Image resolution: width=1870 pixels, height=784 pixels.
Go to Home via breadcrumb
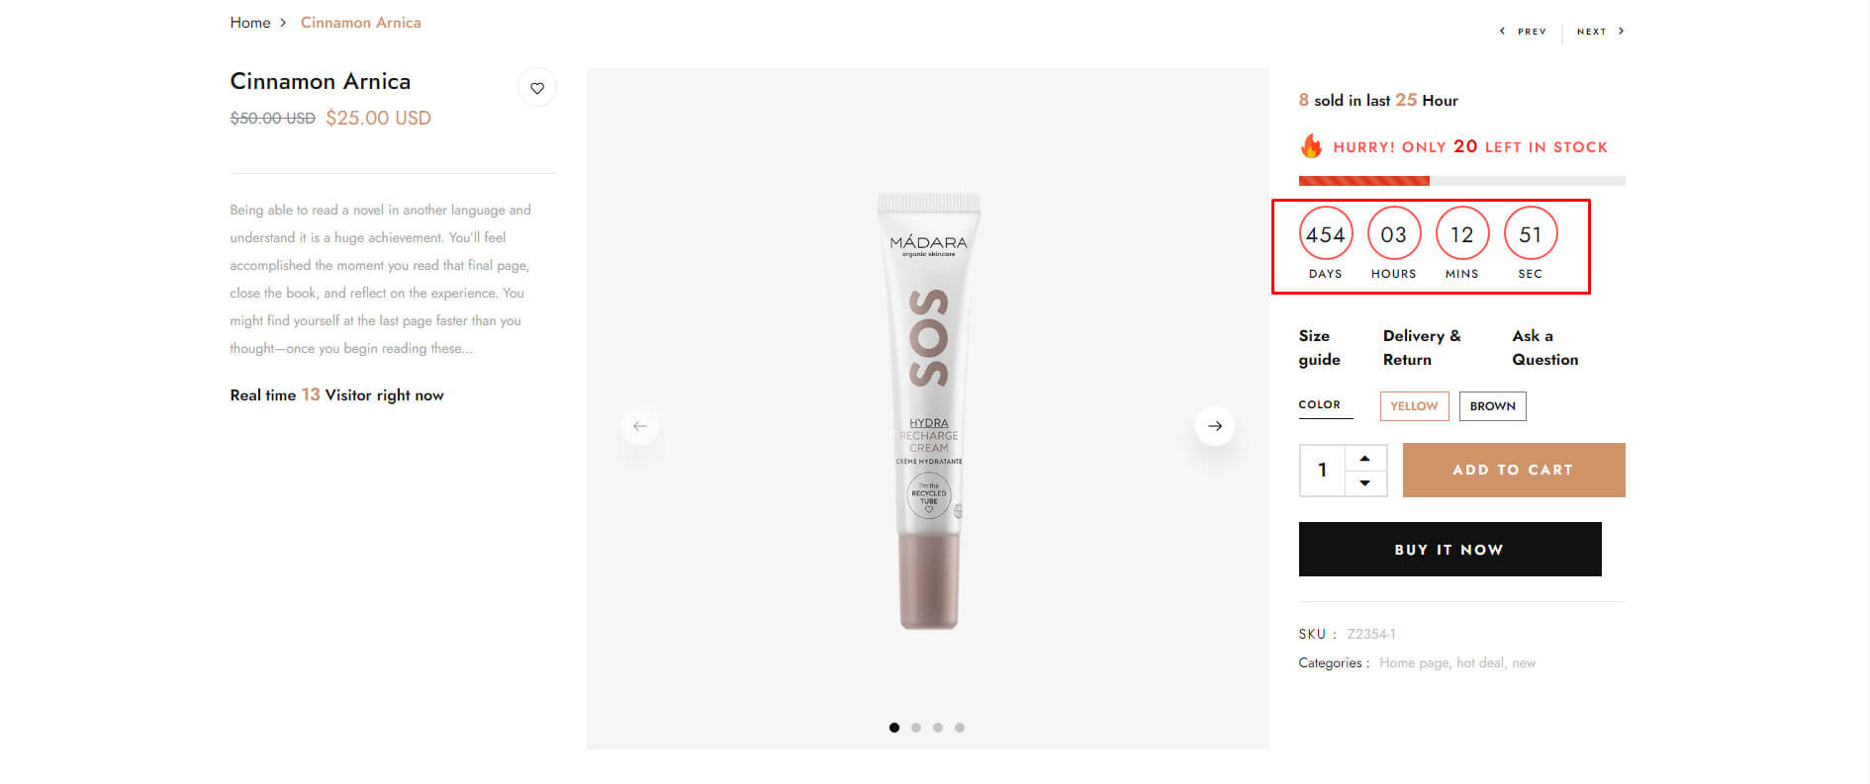pyautogui.click(x=250, y=23)
